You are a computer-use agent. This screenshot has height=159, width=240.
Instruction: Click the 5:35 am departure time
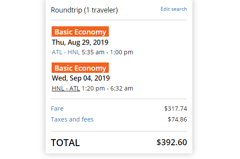tap(93, 52)
